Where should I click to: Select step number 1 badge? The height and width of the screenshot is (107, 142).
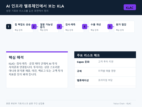(x=9, y=26)
